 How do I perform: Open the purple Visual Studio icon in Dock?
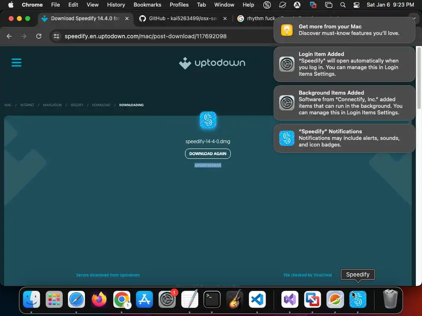290,299
